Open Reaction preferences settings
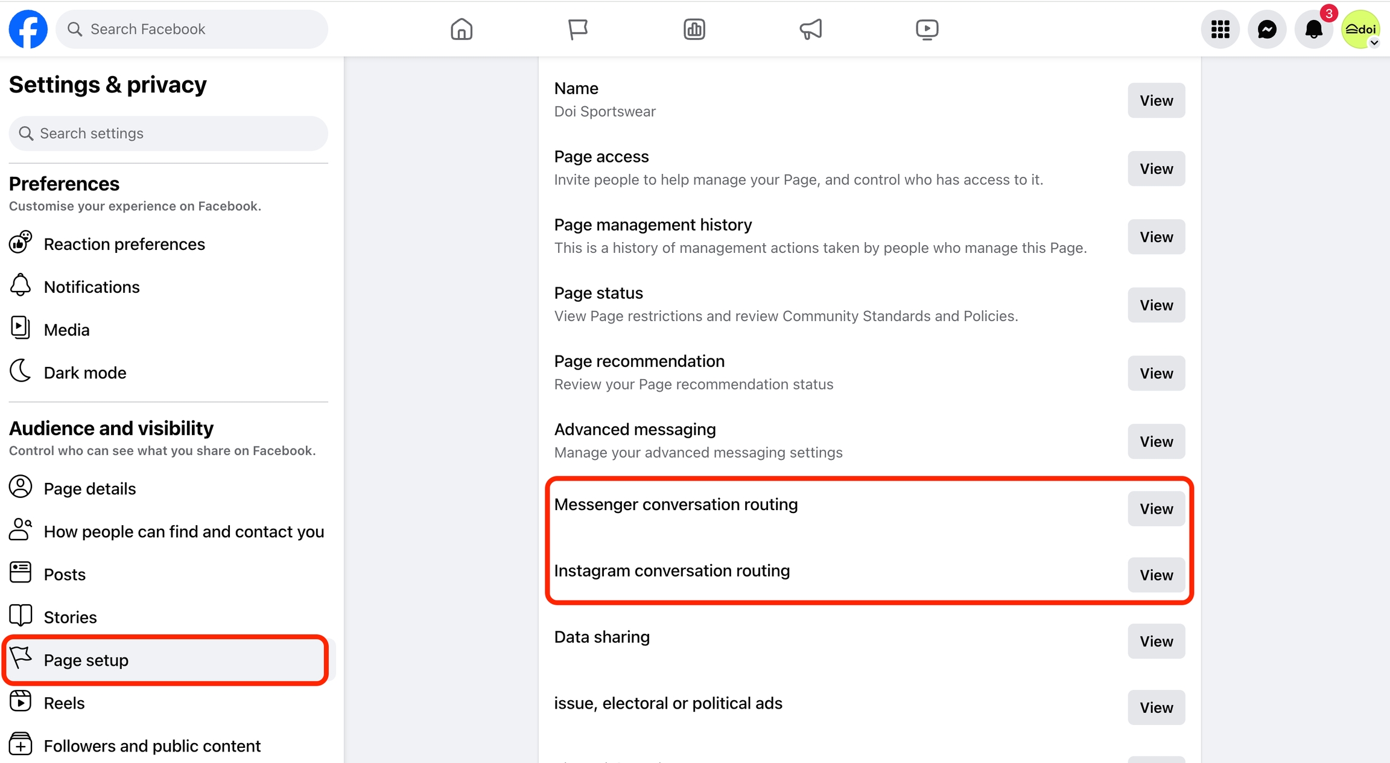 pyautogui.click(x=124, y=244)
